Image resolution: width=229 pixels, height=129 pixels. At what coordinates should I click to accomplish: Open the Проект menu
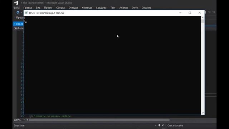click(48, 8)
